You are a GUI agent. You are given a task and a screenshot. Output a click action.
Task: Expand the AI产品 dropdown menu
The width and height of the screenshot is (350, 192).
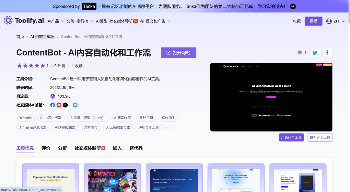56,21
